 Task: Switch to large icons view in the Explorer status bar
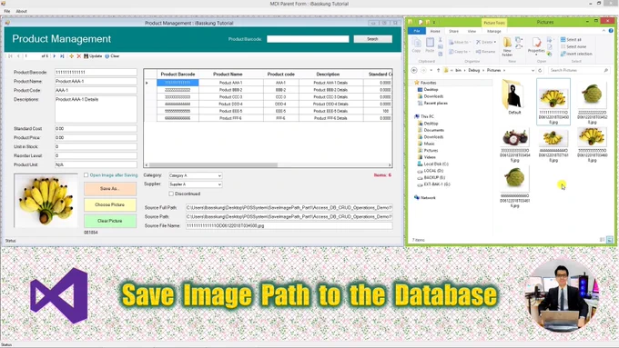pyautogui.click(x=610, y=240)
